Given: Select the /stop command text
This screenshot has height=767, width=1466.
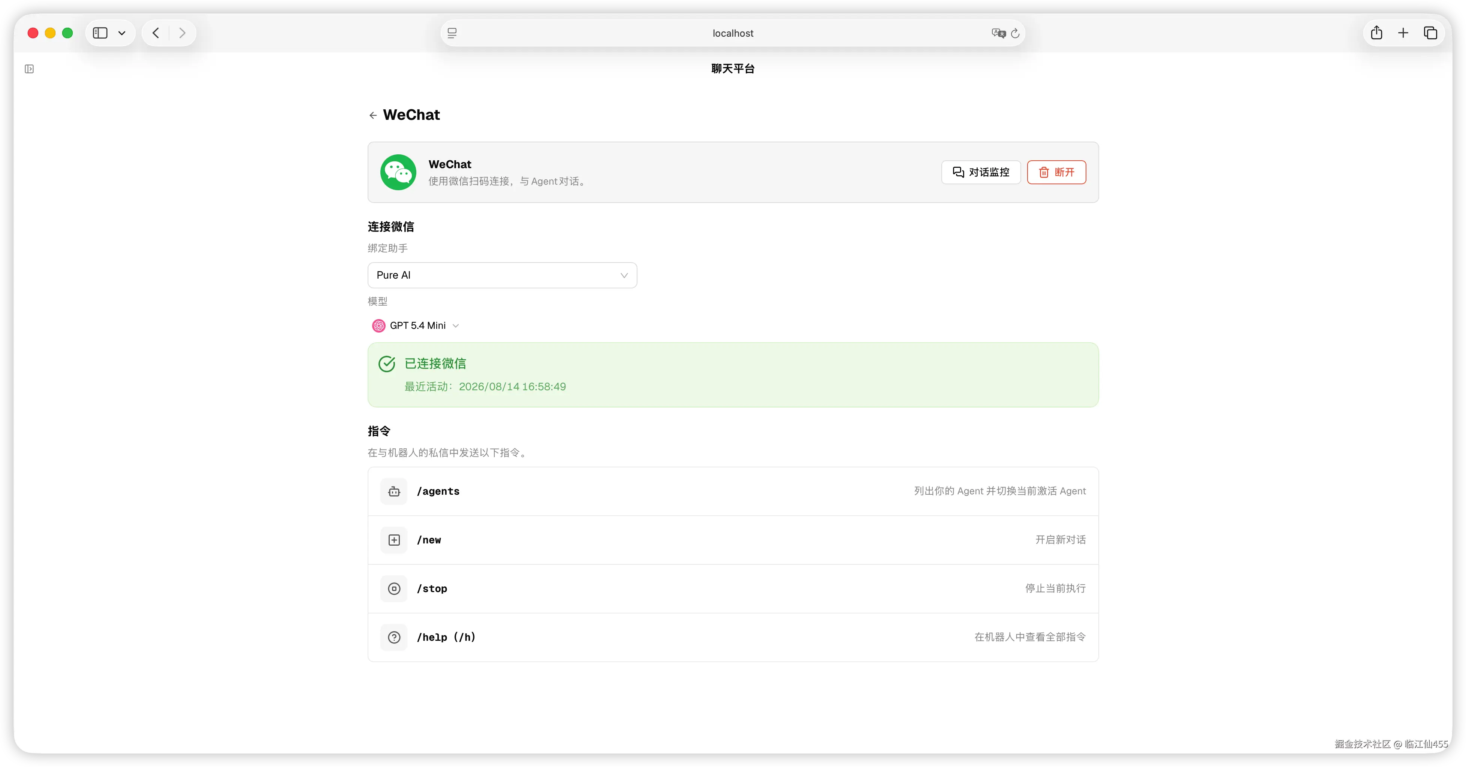Looking at the screenshot, I should click(432, 588).
